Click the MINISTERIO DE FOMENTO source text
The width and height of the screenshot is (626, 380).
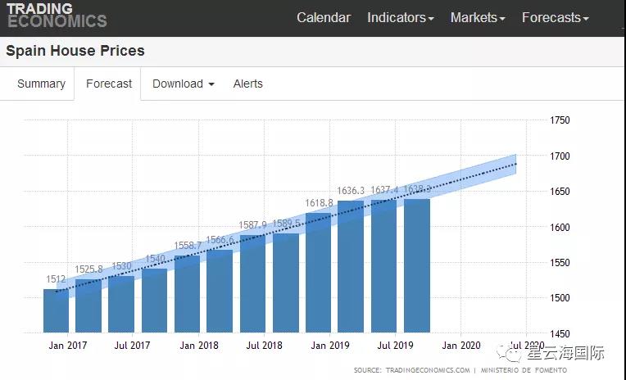[524, 370]
